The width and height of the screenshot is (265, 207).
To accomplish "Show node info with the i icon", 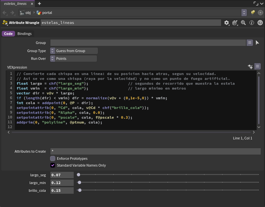I will pyautogui.click(x=252, y=23).
